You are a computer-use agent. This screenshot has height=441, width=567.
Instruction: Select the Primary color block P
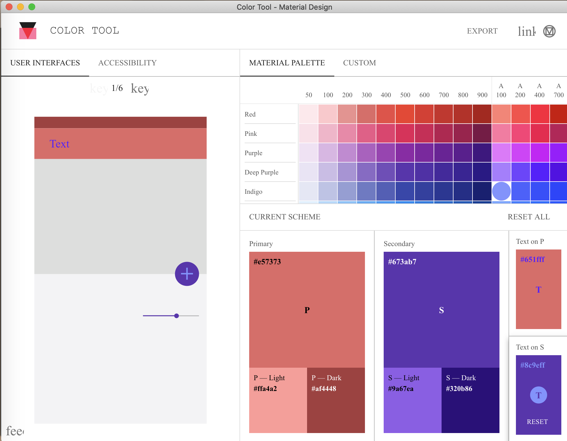(307, 310)
